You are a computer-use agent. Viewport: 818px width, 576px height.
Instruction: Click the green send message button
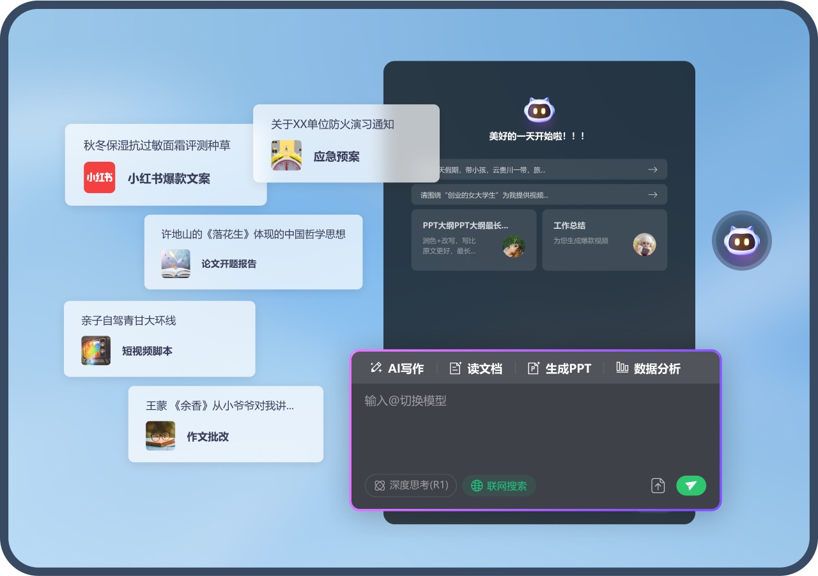[691, 486]
